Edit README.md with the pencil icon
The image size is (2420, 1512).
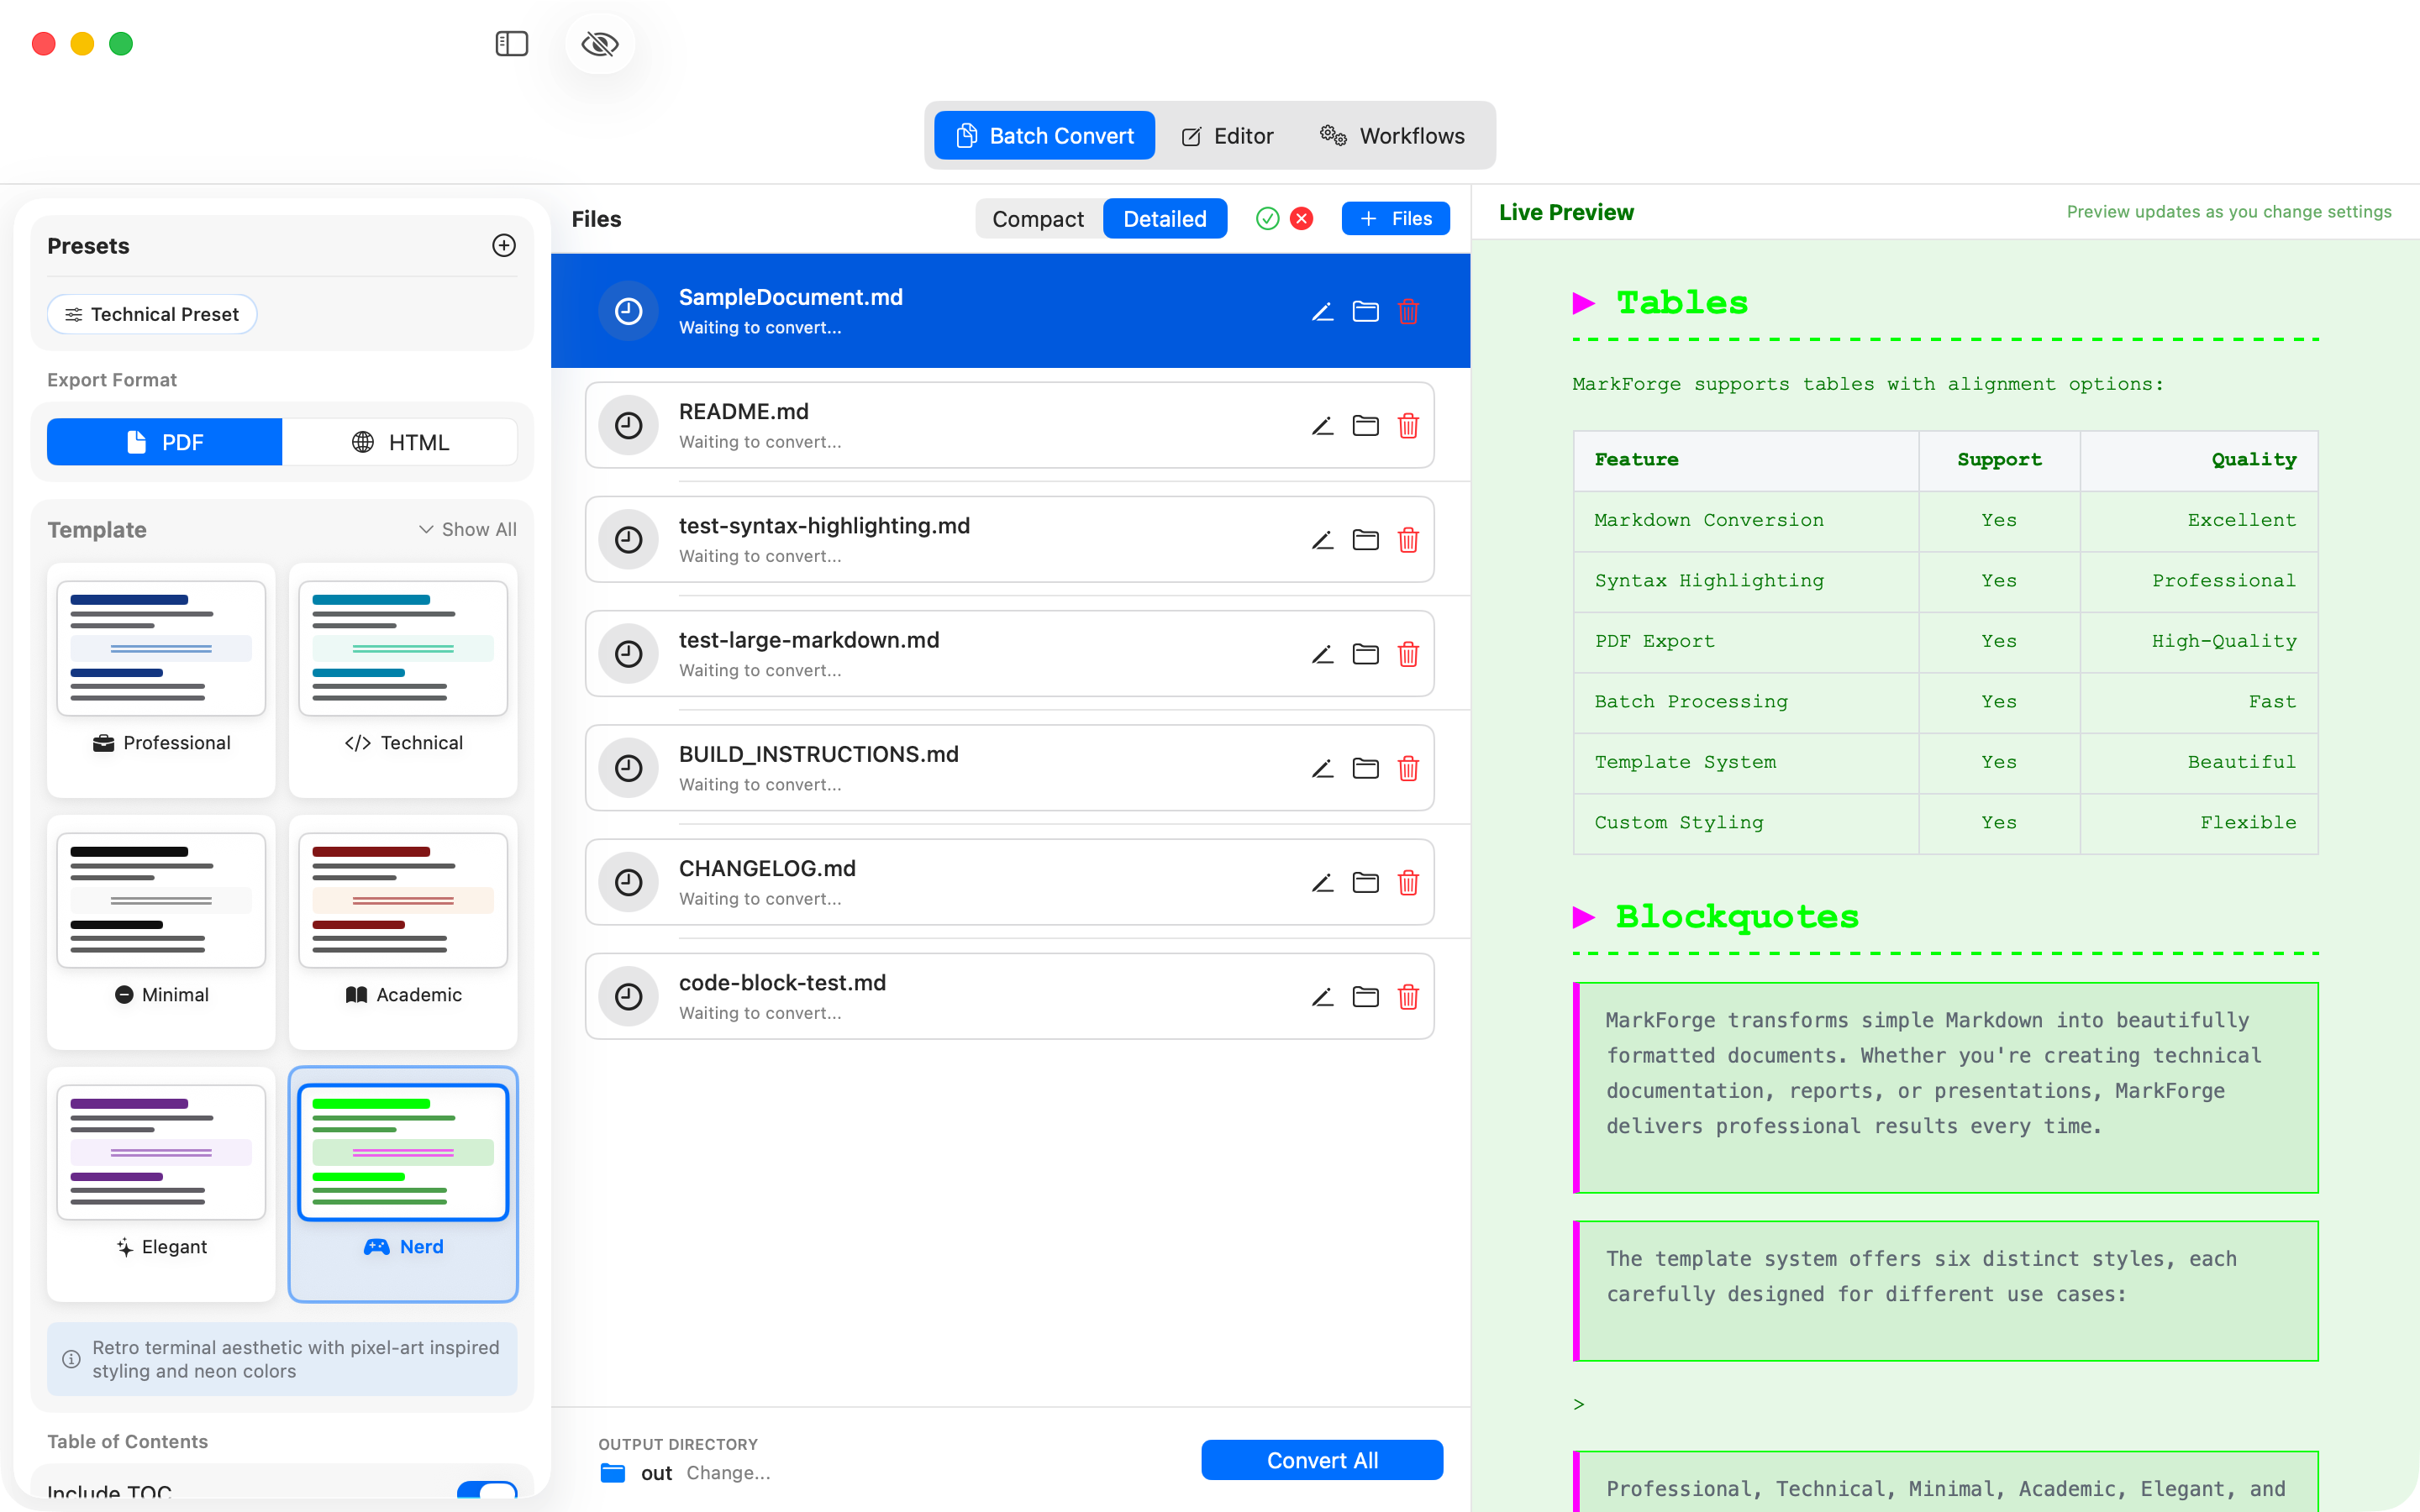point(1322,426)
